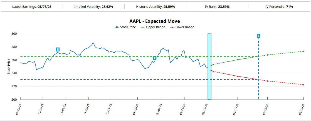The width and height of the screenshot is (311, 121).
Task: Select the Lower Range point at 04/17/26
Action: click(x=238, y=76)
